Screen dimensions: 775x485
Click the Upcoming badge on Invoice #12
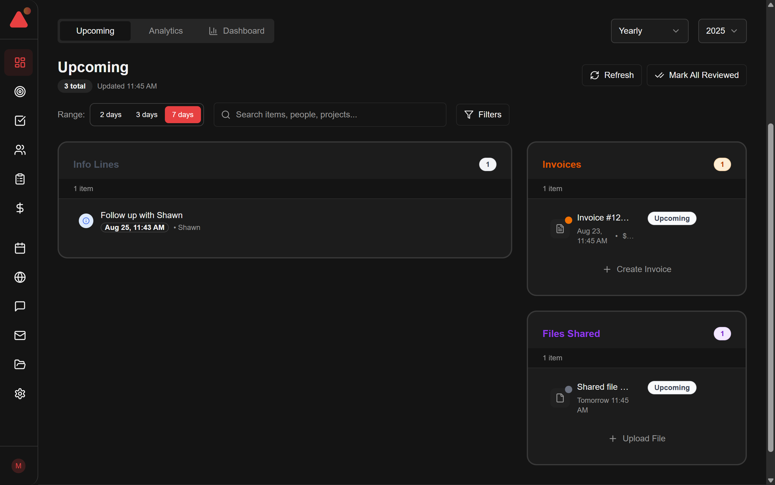[672, 218]
